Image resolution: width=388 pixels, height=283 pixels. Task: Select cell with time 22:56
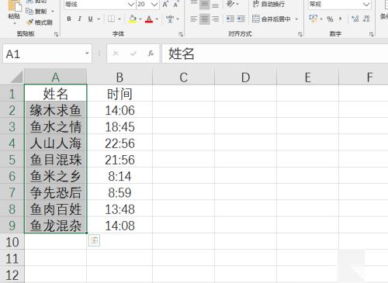120,143
